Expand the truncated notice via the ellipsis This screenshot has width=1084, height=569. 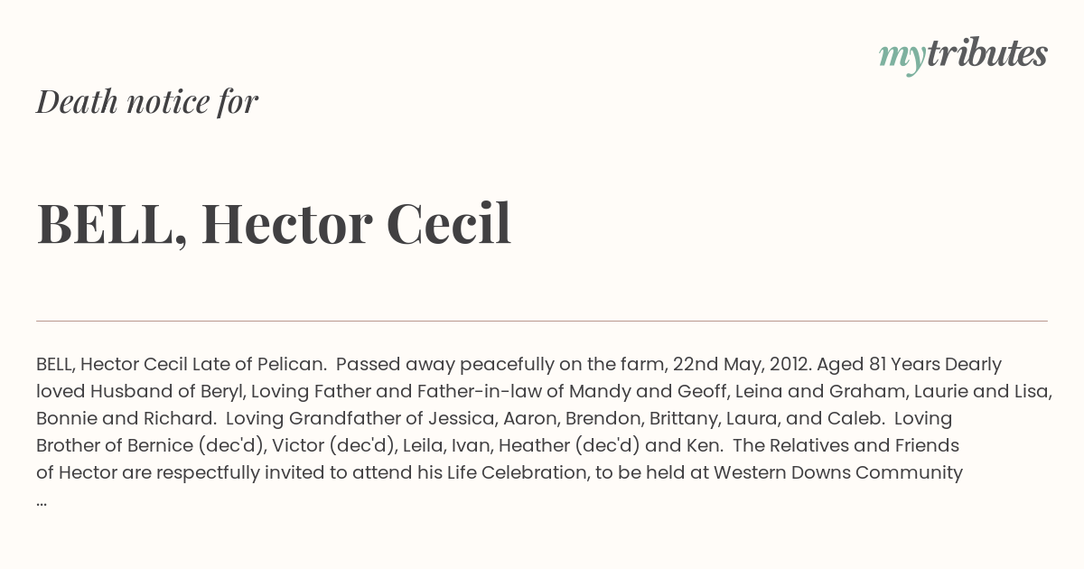click(x=42, y=499)
